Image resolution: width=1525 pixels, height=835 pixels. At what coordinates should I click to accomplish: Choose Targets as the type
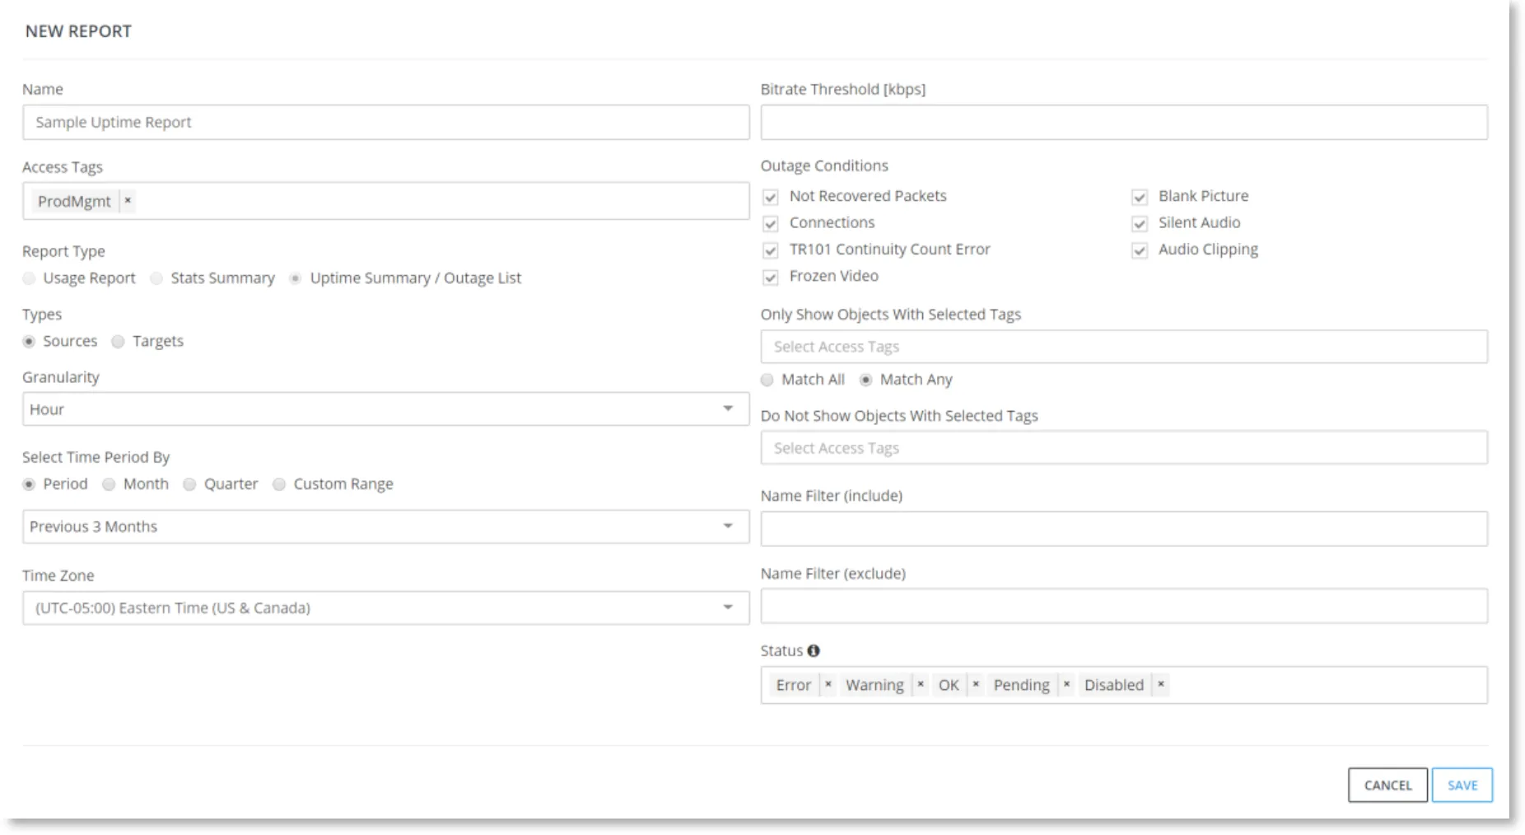pyautogui.click(x=118, y=341)
